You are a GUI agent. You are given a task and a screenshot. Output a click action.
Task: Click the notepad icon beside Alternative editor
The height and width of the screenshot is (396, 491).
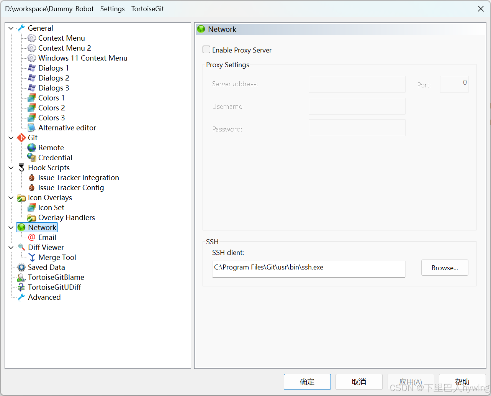[32, 128]
